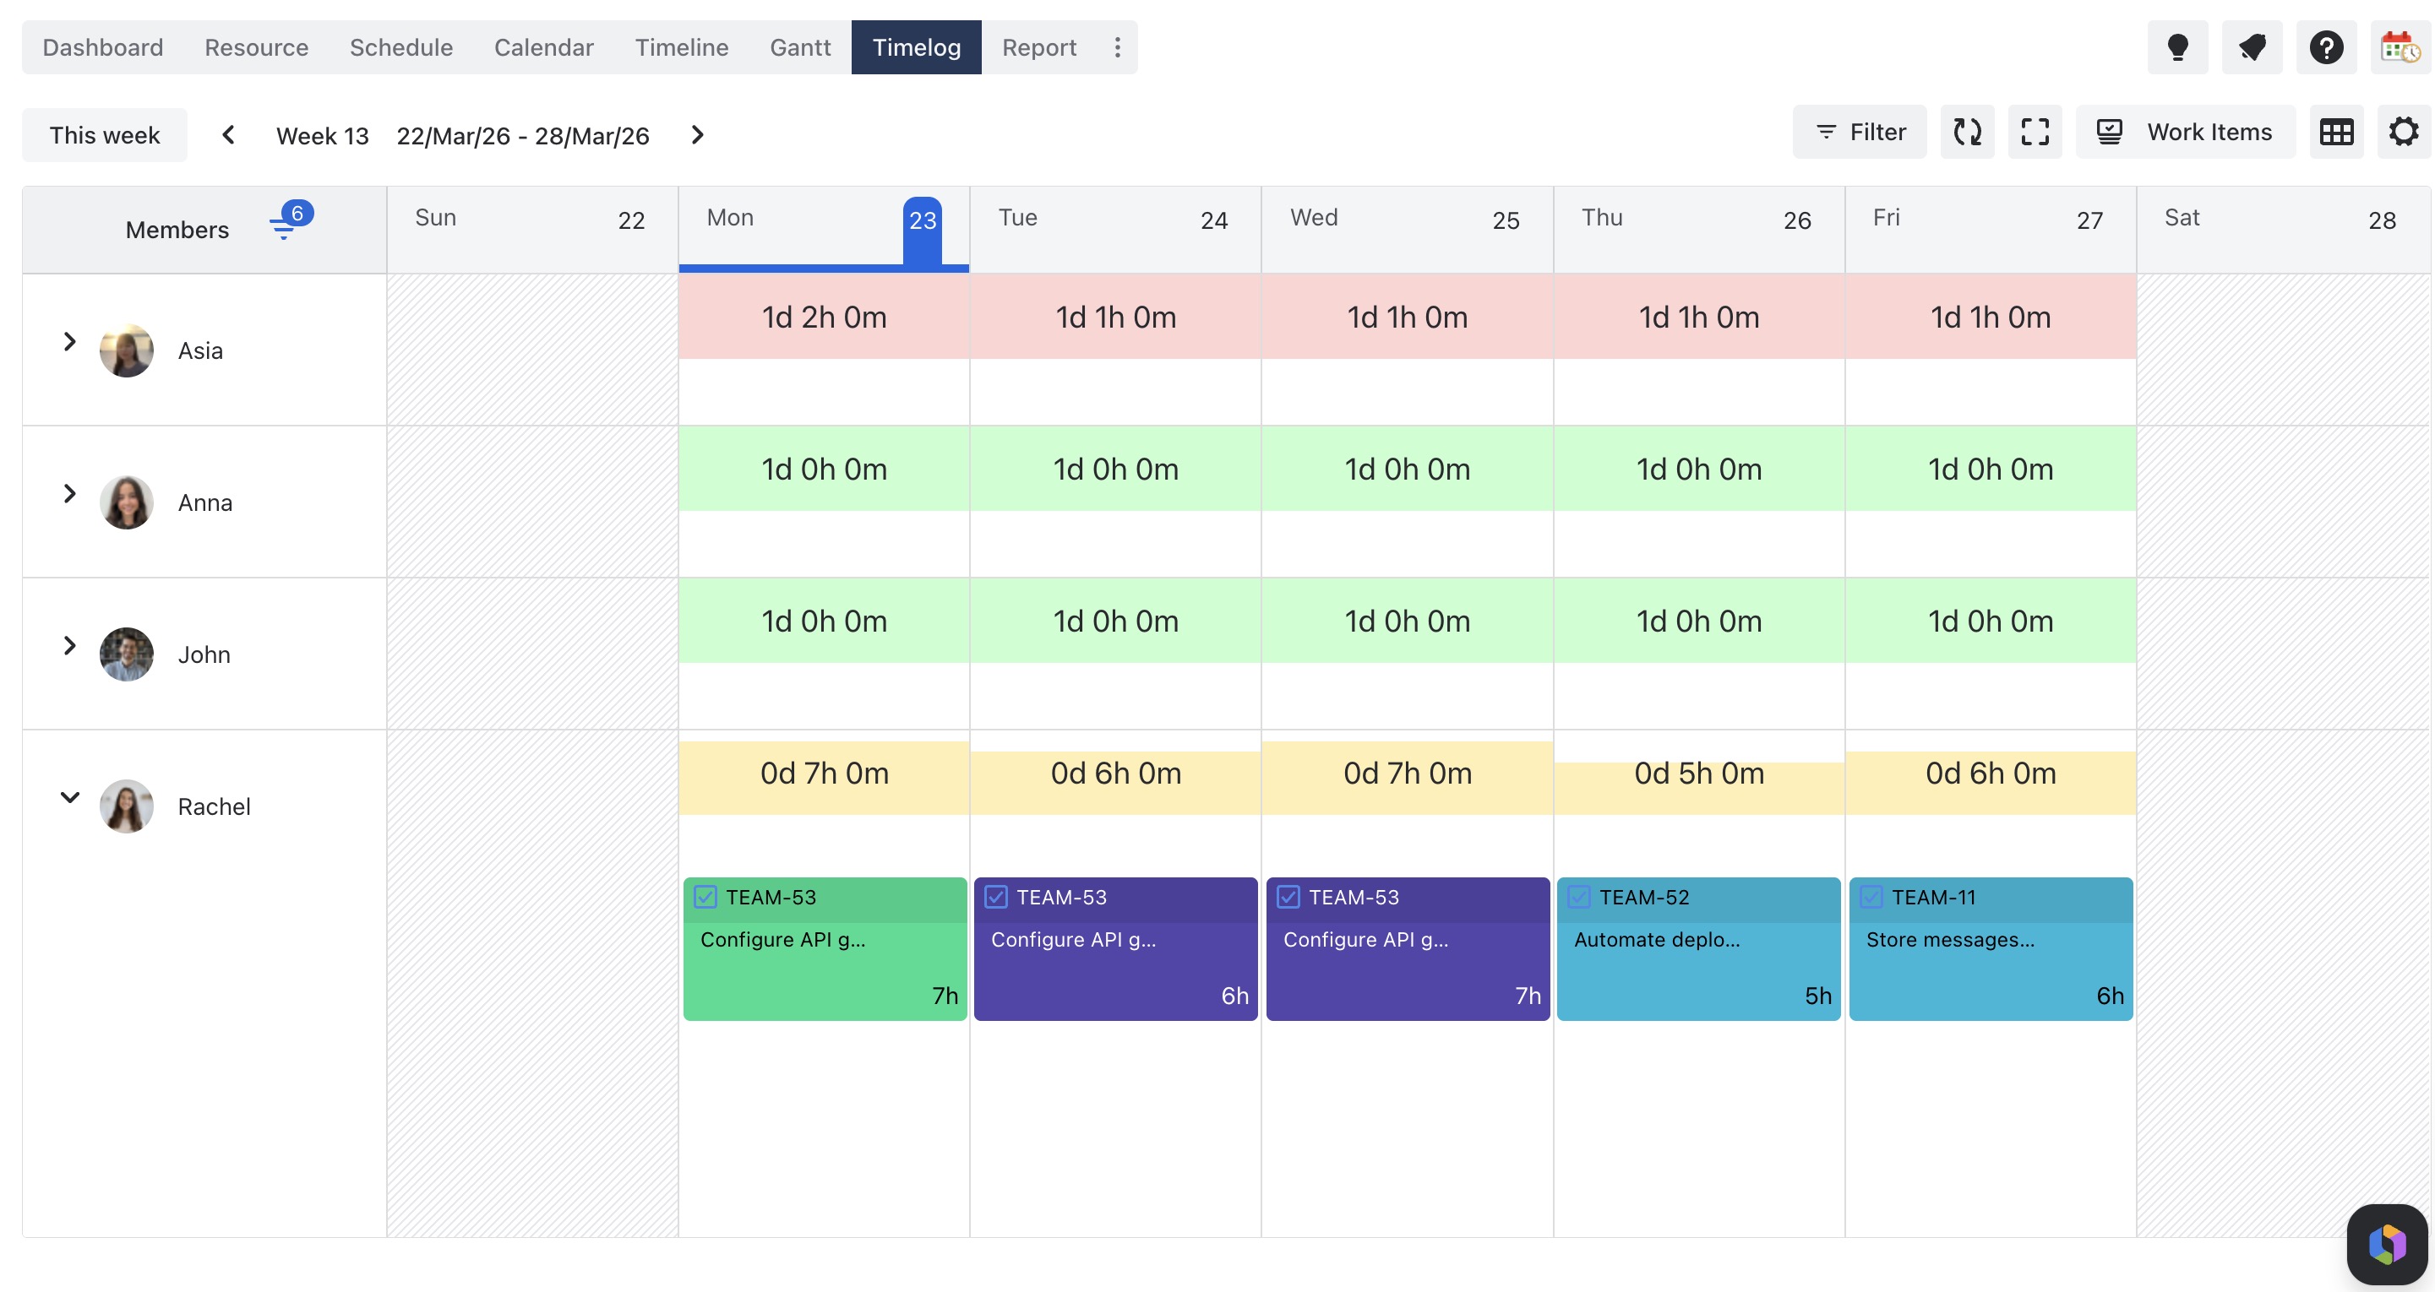
Task: Click the This week button
Action: pyautogui.click(x=104, y=135)
